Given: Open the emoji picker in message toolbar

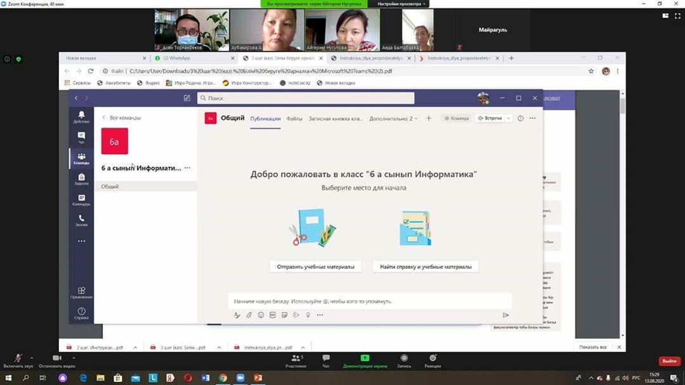Looking at the screenshot, I should pos(261,315).
